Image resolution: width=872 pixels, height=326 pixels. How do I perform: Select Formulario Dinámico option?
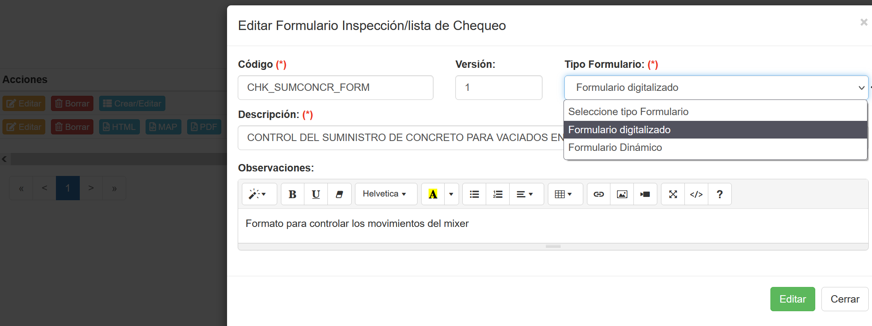tap(615, 148)
